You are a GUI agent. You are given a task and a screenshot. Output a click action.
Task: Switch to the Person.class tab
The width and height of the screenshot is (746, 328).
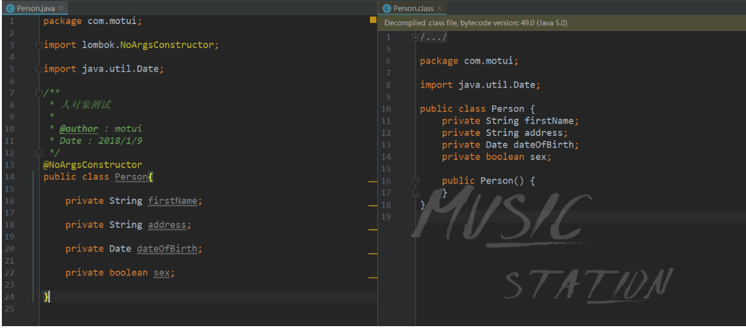click(x=413, y=9)
